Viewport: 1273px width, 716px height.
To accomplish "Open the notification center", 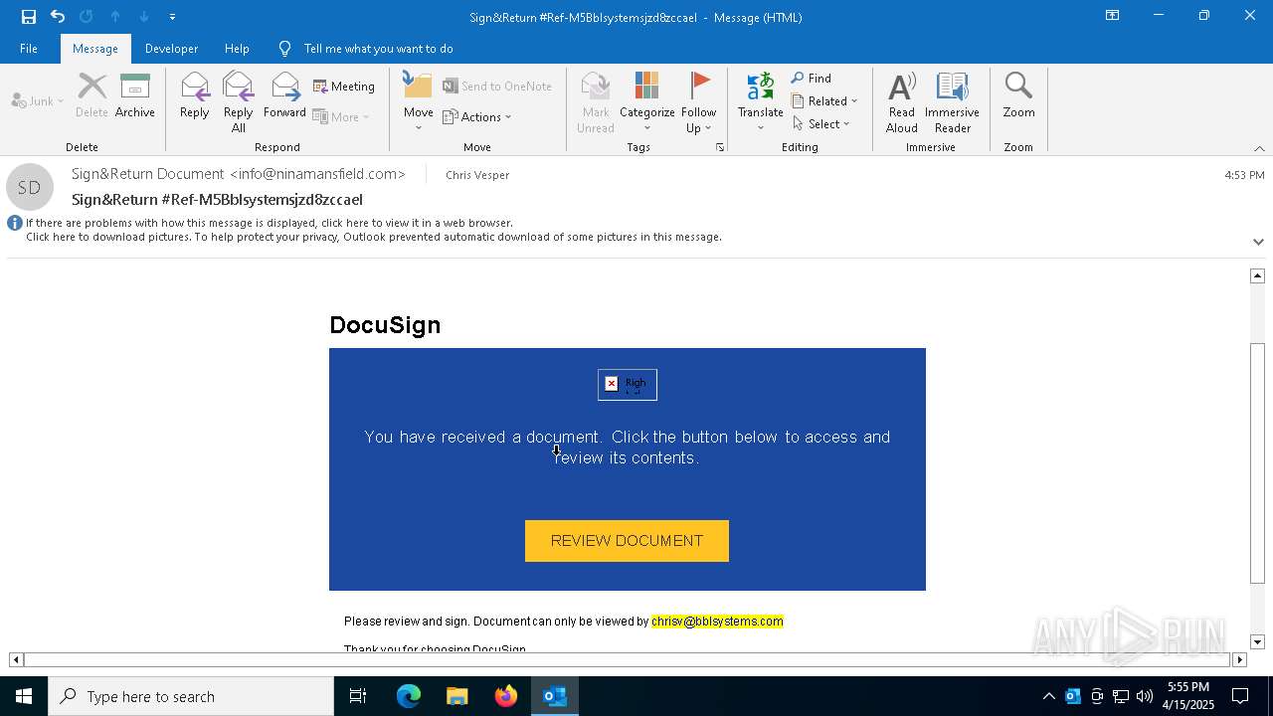I will pyautogui.click(x=1241, y=696).
